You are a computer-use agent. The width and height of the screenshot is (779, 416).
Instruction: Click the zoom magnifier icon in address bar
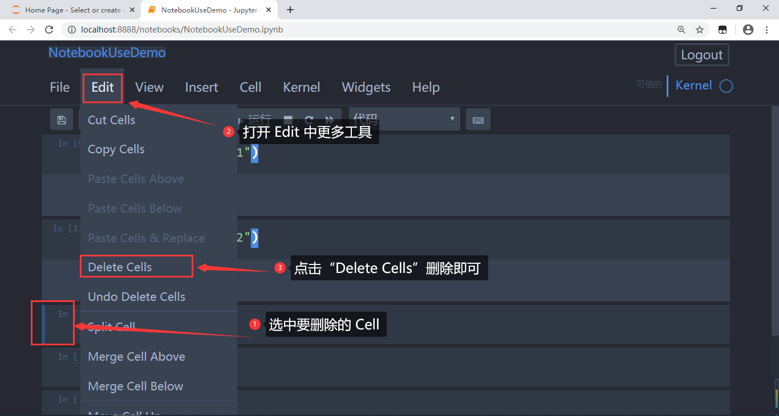[681, 30]
